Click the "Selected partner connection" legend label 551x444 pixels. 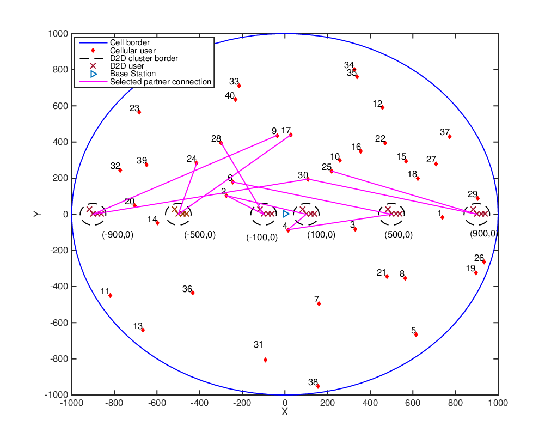[x=161, y=82]
